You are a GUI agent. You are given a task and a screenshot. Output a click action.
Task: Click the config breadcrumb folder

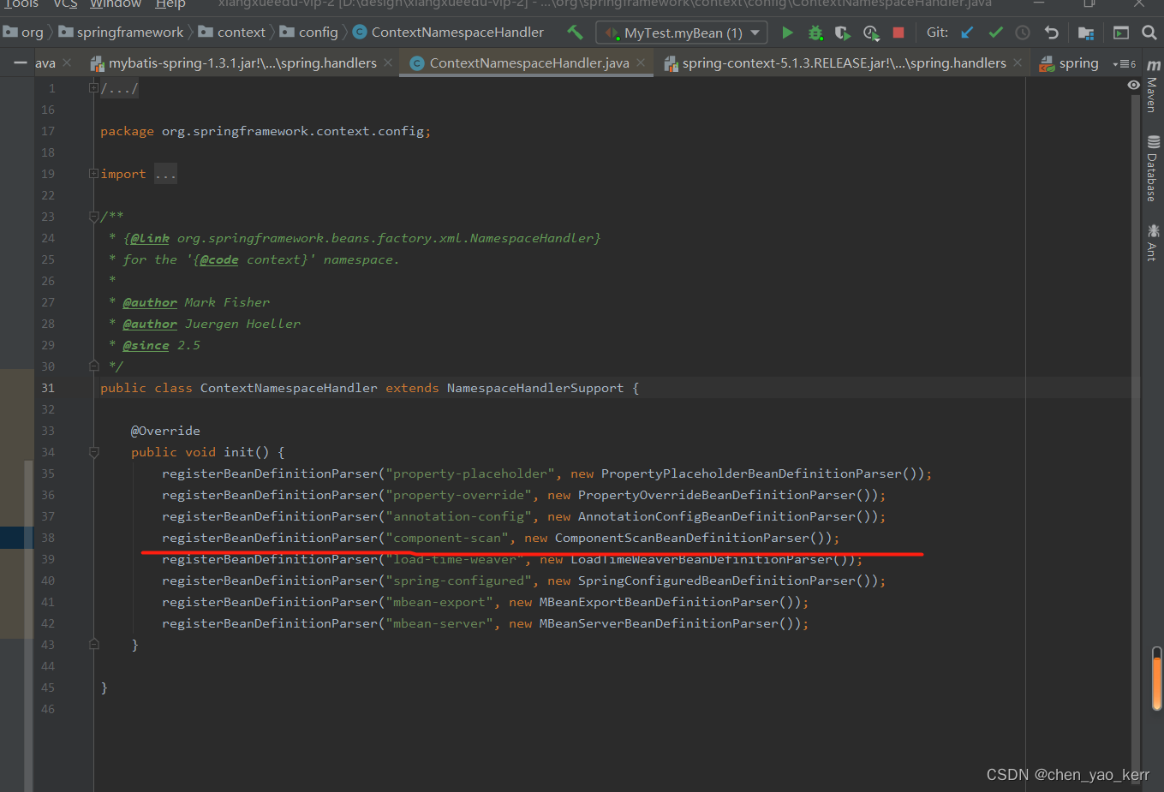click(x=309, y=33)
